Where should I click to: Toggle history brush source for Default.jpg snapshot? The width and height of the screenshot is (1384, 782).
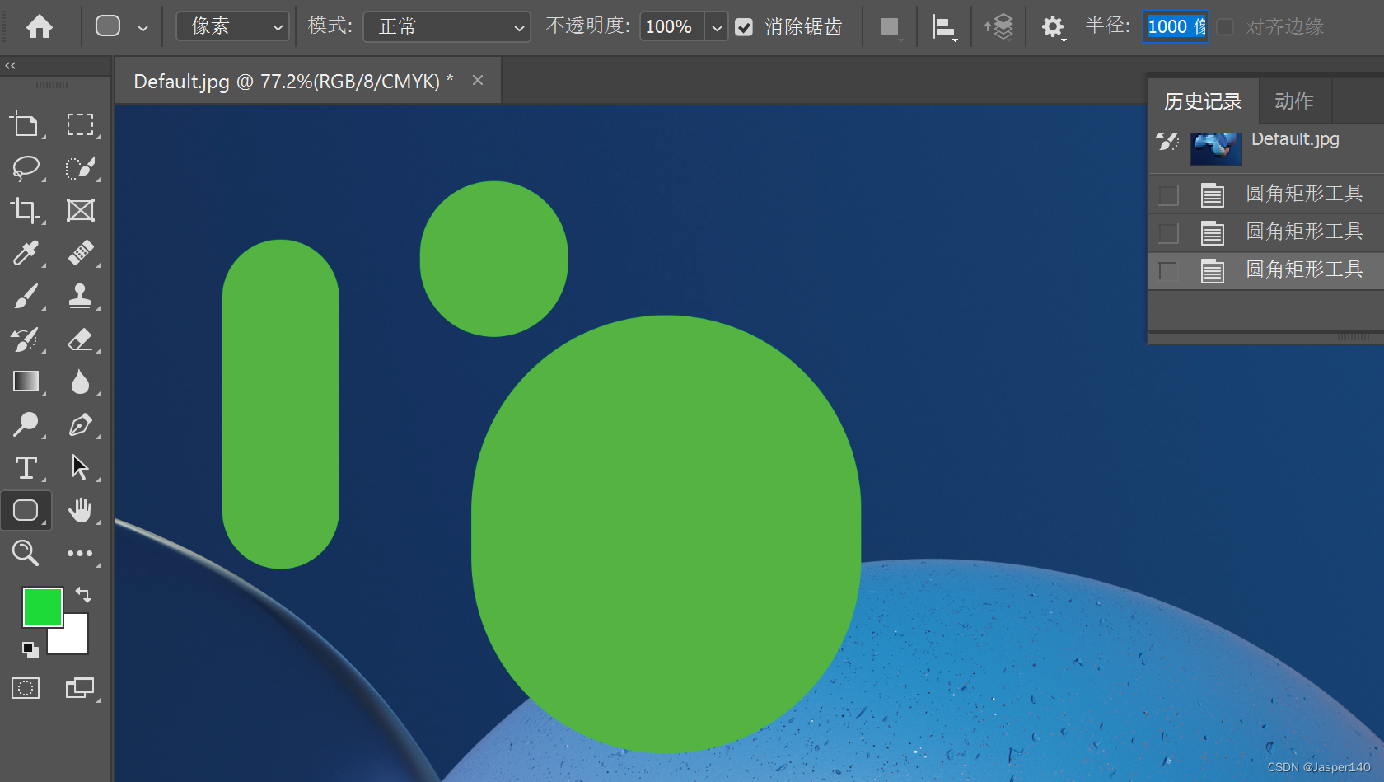point(1168,143)
